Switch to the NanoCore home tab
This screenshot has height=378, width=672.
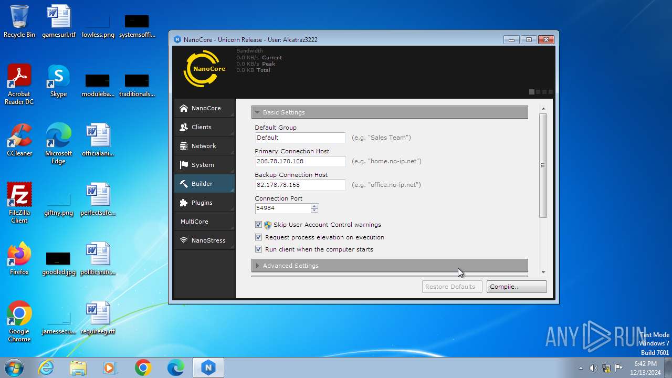tap(204, 108)
